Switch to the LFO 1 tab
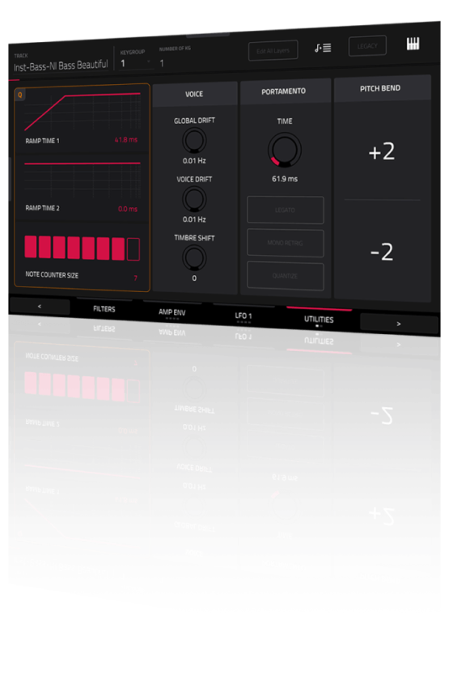This screenshot has width=449, height=674. tap(244, 316)
